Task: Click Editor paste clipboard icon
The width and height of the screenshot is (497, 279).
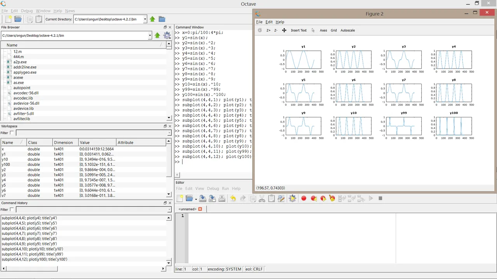Action: point(271,198)
